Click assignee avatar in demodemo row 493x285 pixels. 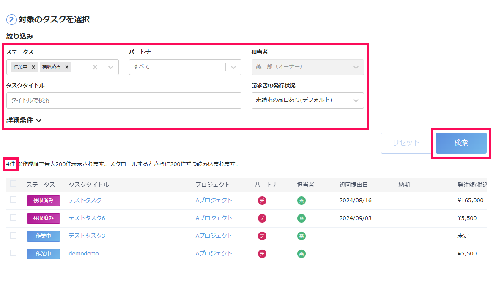pyautogui.click(x=301, y=254)
